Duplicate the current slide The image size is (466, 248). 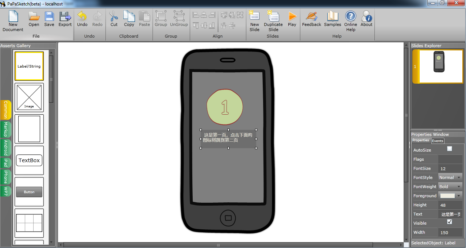pos(273,21)
